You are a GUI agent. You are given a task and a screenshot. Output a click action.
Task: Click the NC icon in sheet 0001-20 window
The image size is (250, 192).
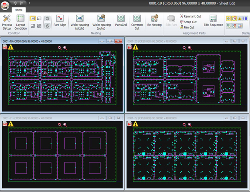[x=130, y=47]
